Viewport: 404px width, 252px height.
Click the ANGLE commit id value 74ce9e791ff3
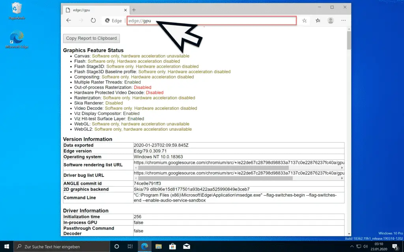pyautogui.click(x=148, y=183)
